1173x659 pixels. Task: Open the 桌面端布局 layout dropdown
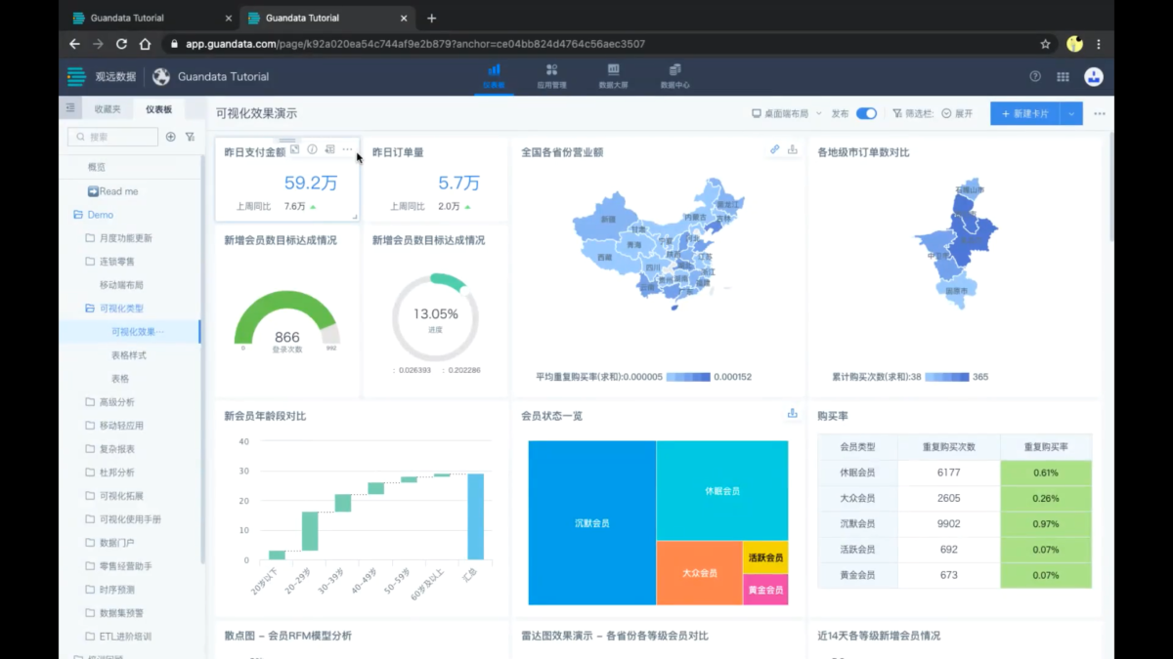pos(787,113)
